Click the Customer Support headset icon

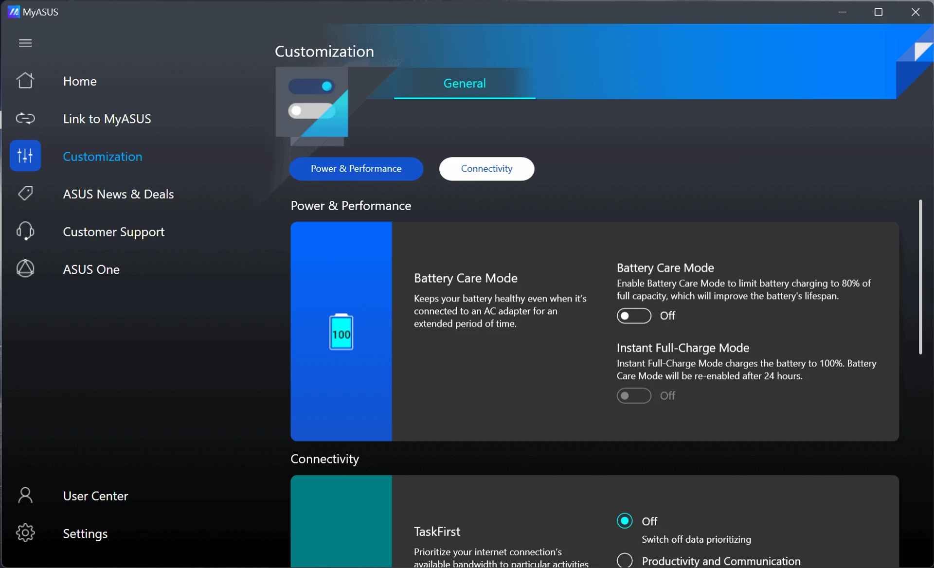[x=25, y=231]
